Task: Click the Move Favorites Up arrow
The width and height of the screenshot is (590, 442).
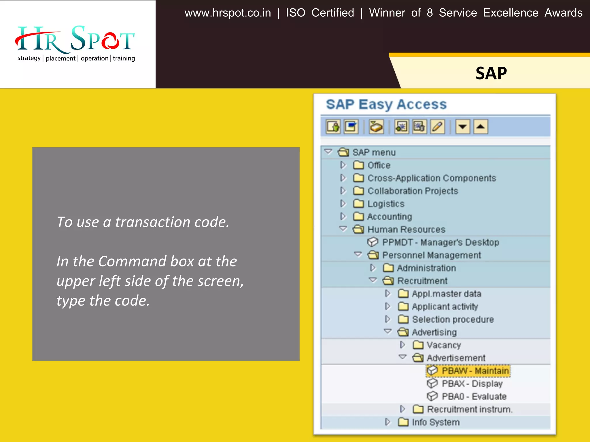Action: [481, 127]
